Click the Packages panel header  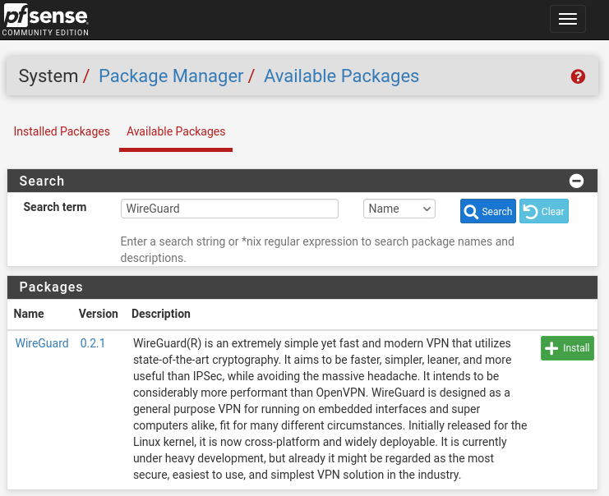(x=302, y=287)
